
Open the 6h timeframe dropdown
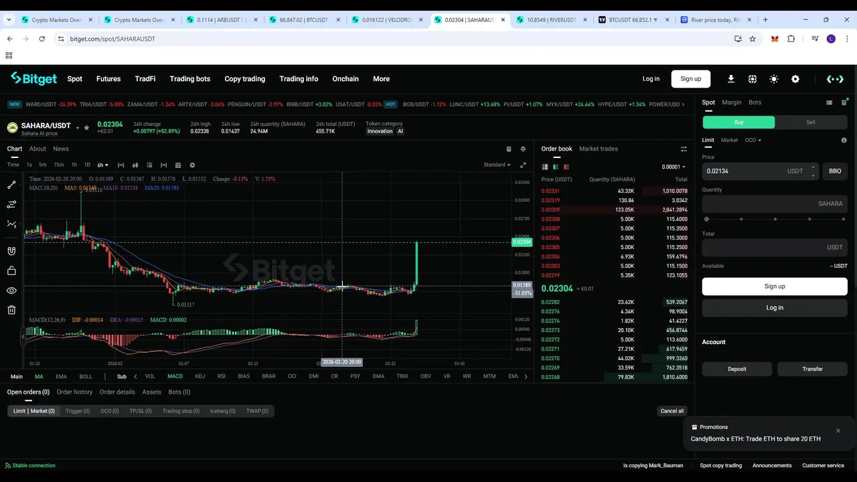(x=102, y=165)
